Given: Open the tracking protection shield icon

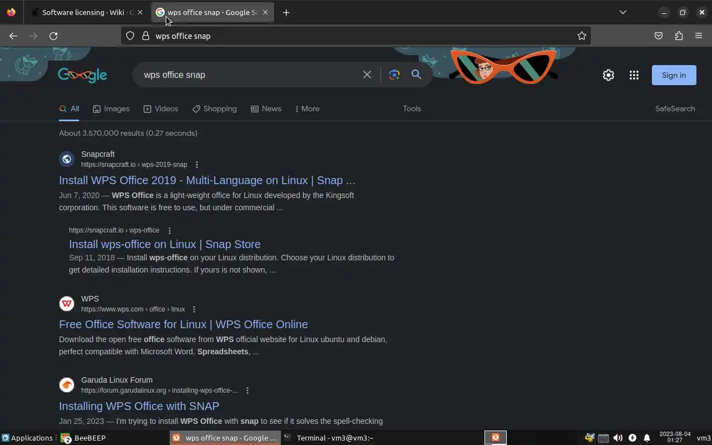Looking at the screenshot, I should 130,36.
